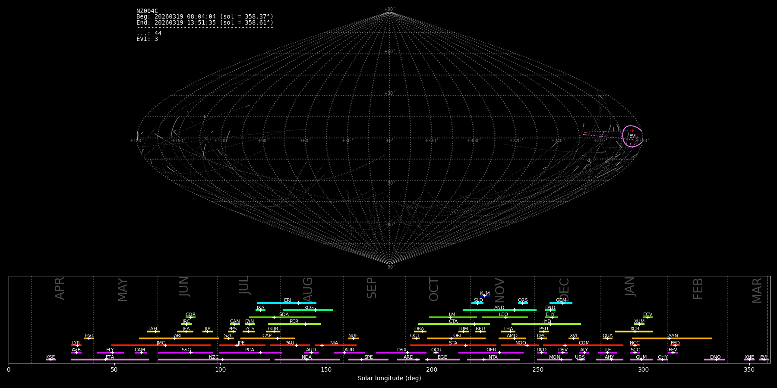
Task: Select the Beg: 20260319 08:04:04 line
Action: (x=205, y=17)
